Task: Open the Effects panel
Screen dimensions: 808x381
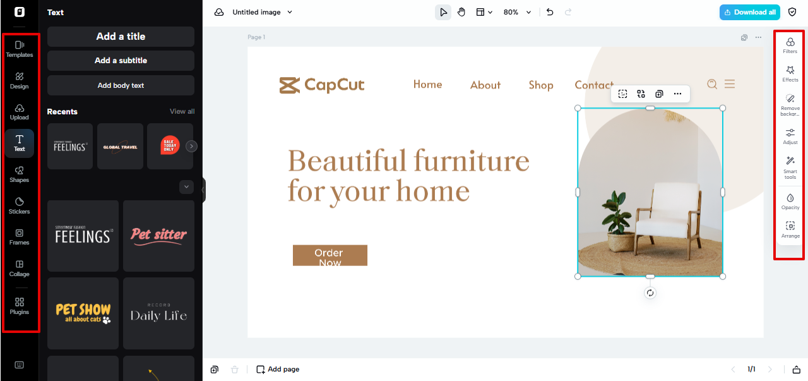Action: [x=790, y=74]
